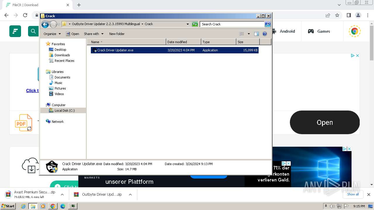This screenshot has width=374, height=210.
Task: Click the Search Crack input field
Action: 232,24
